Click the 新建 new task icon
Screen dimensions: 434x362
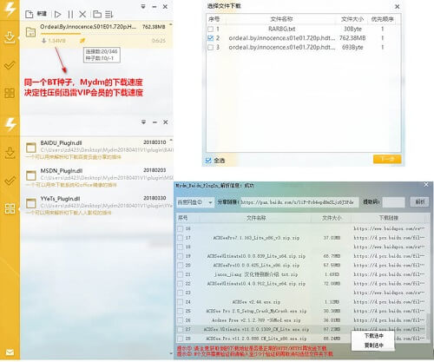click(x=30, y=14)
